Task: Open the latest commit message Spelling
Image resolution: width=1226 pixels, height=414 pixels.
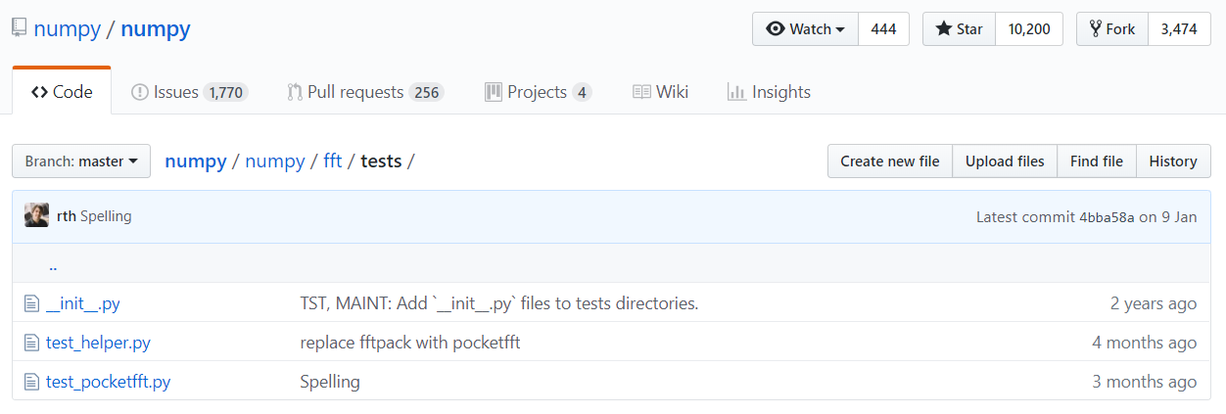Action: click(x=106, y=216)
